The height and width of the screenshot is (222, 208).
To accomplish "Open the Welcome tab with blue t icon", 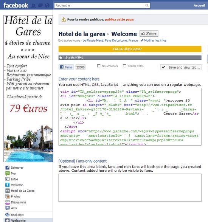I will (x=17, y=185).
